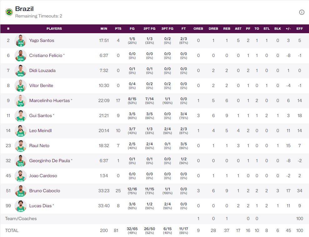Click Bruno Caboclo's avatar image
The width and height of the screenshot is (309, 237).
pos(21,191)
